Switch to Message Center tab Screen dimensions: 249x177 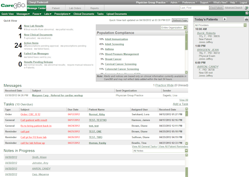click(37, 8)
